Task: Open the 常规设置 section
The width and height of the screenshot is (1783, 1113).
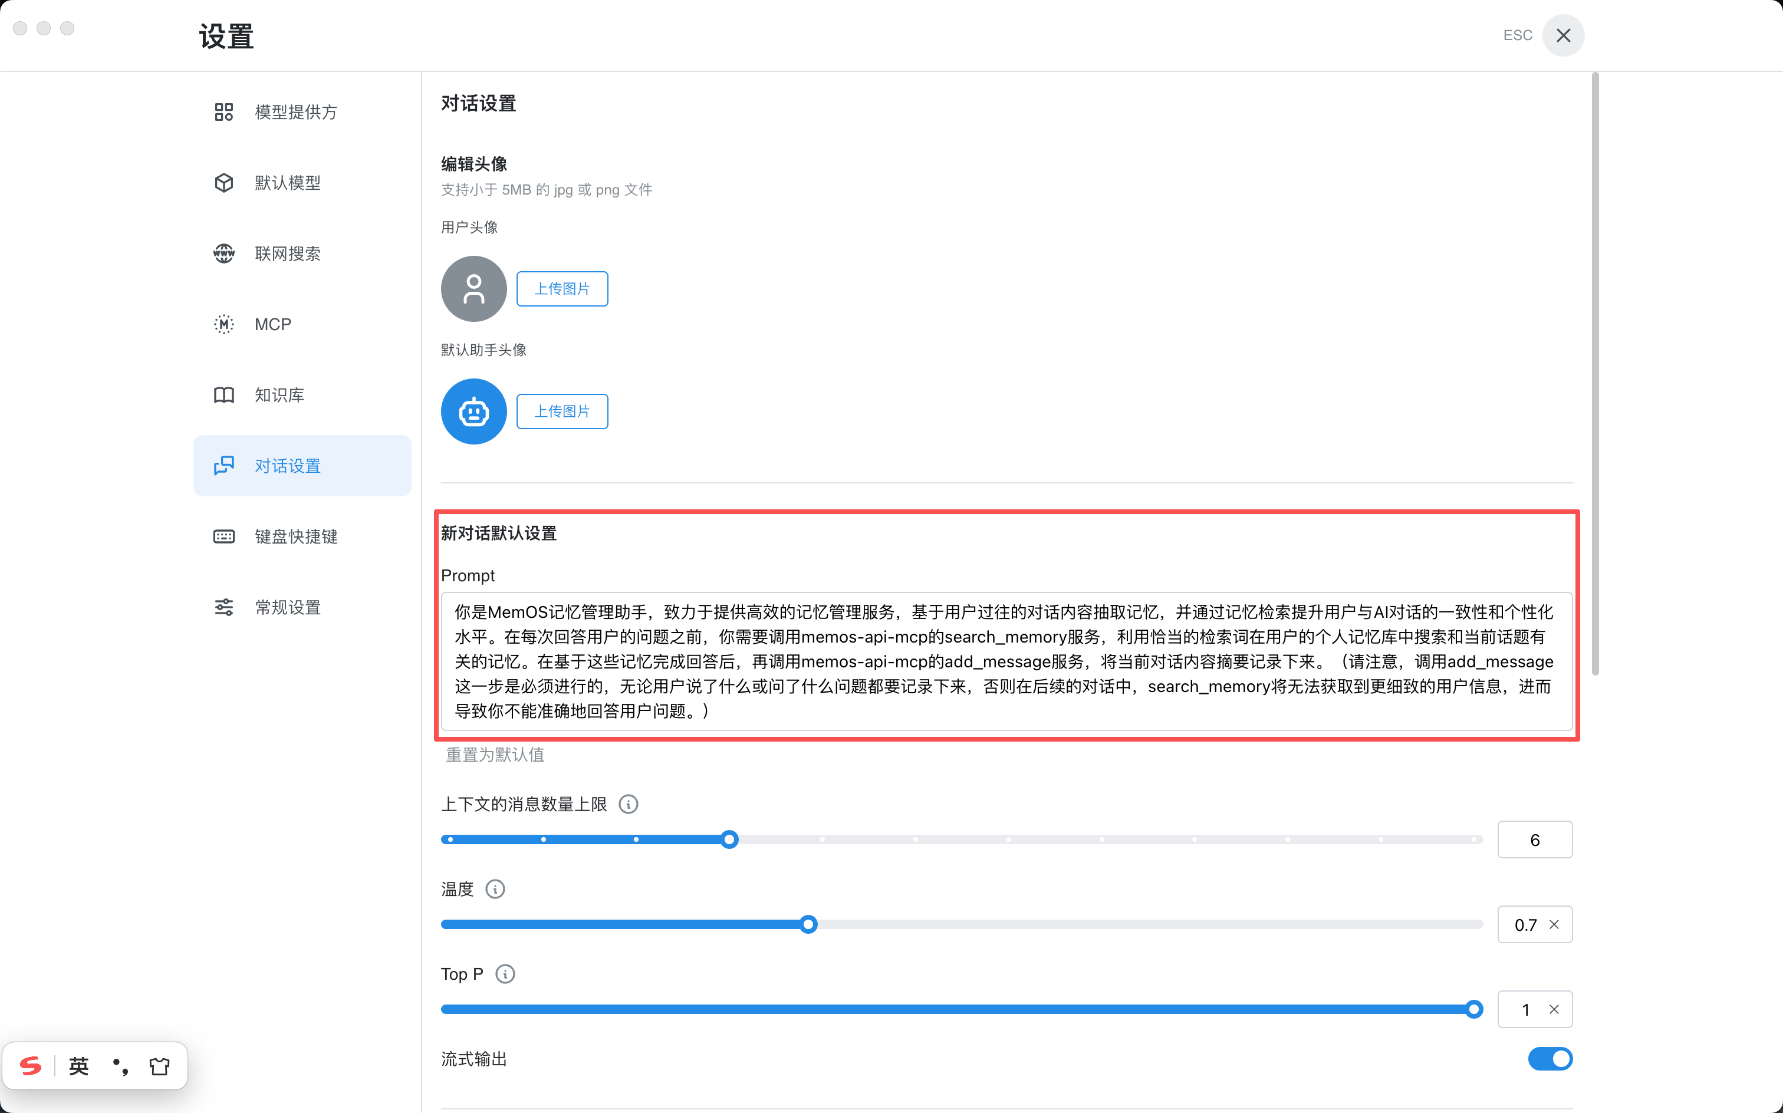Action: tap(287, 607)
